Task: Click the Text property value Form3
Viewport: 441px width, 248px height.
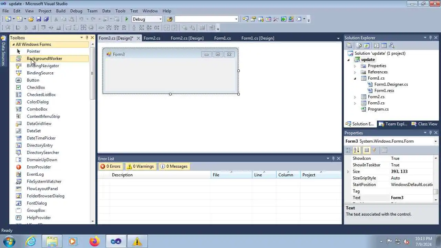Action: tap(411, 198)
